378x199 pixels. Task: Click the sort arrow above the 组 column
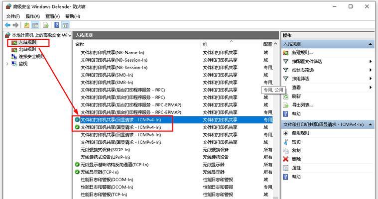[231, 41]
